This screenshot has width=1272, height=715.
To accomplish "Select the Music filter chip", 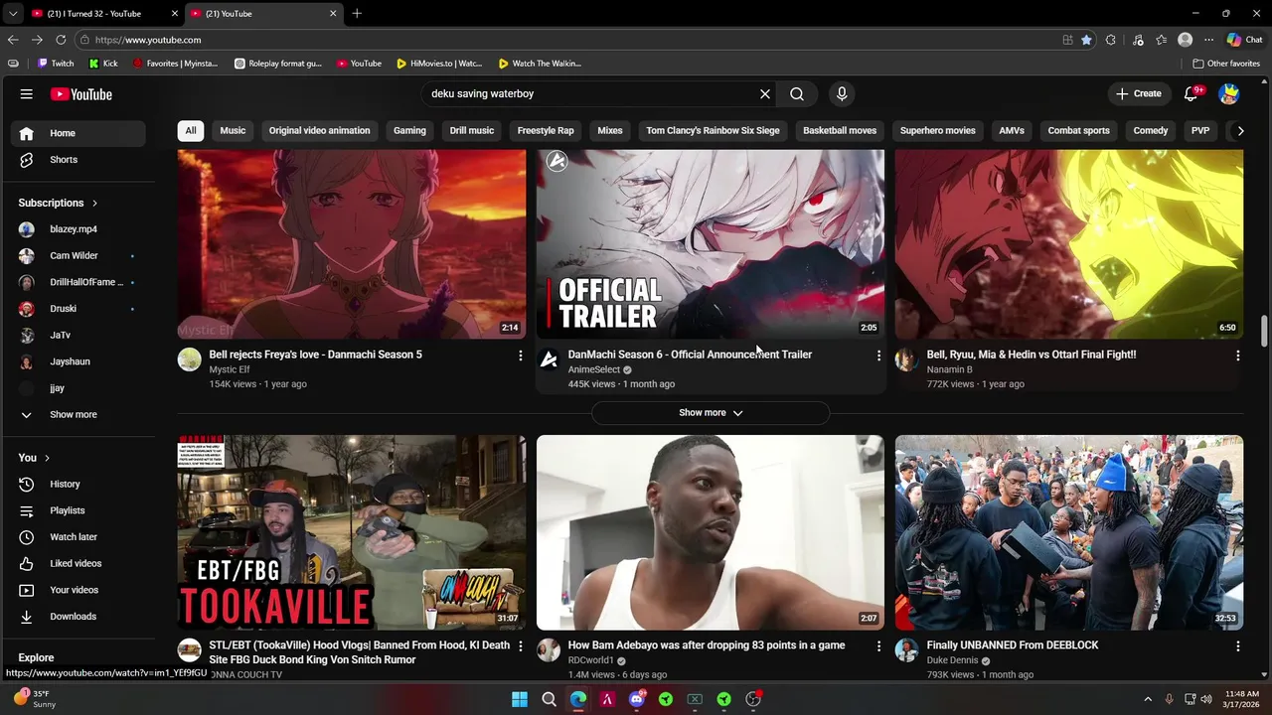I will click(233, 131).
